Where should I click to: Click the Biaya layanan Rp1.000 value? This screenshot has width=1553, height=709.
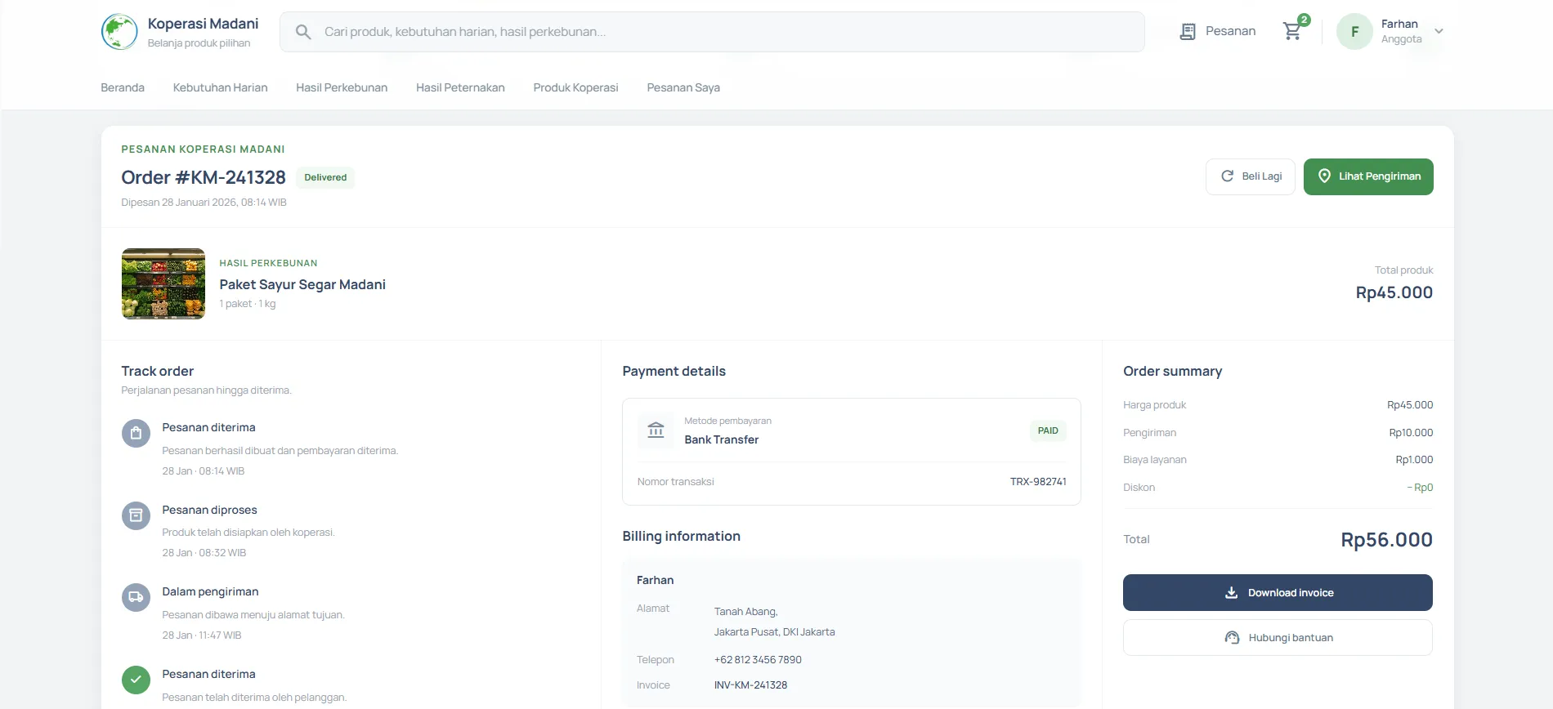tap(1414, 460)
